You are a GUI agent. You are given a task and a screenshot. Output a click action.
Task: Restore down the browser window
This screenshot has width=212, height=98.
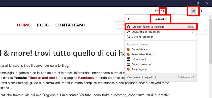(x=198, y=3)
